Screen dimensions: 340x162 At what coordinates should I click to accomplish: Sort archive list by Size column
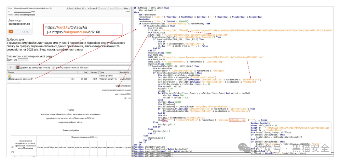[83, 72]
